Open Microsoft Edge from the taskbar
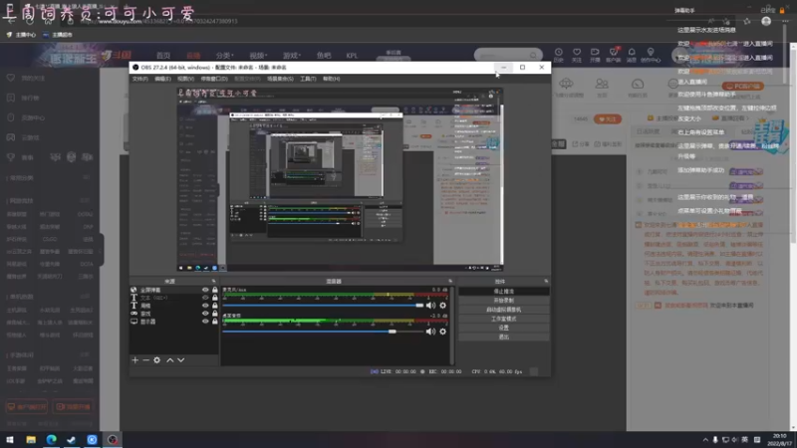The width and height of the screenshot is (797, 448). pos(52,440)
